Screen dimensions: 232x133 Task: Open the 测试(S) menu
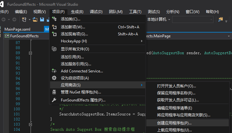tap(154, 12)
